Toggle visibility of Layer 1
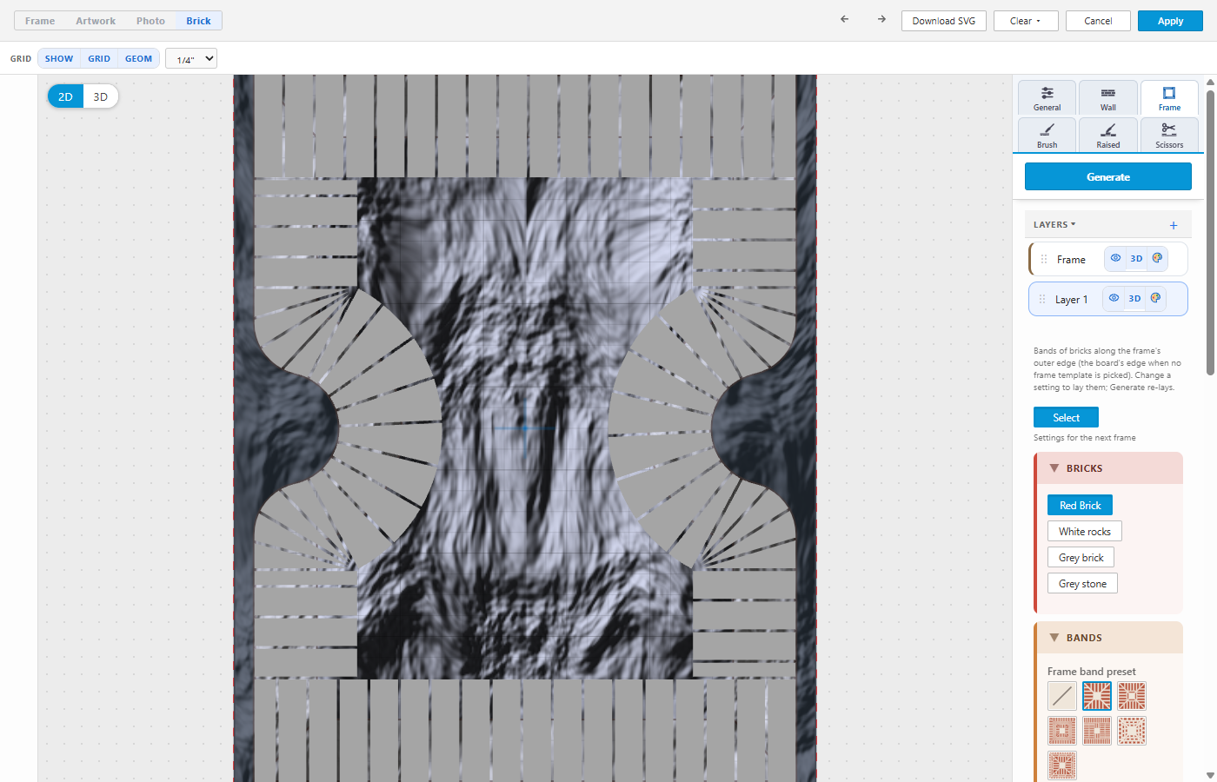The image size is (1217, 782). (x=1114, y=298)
